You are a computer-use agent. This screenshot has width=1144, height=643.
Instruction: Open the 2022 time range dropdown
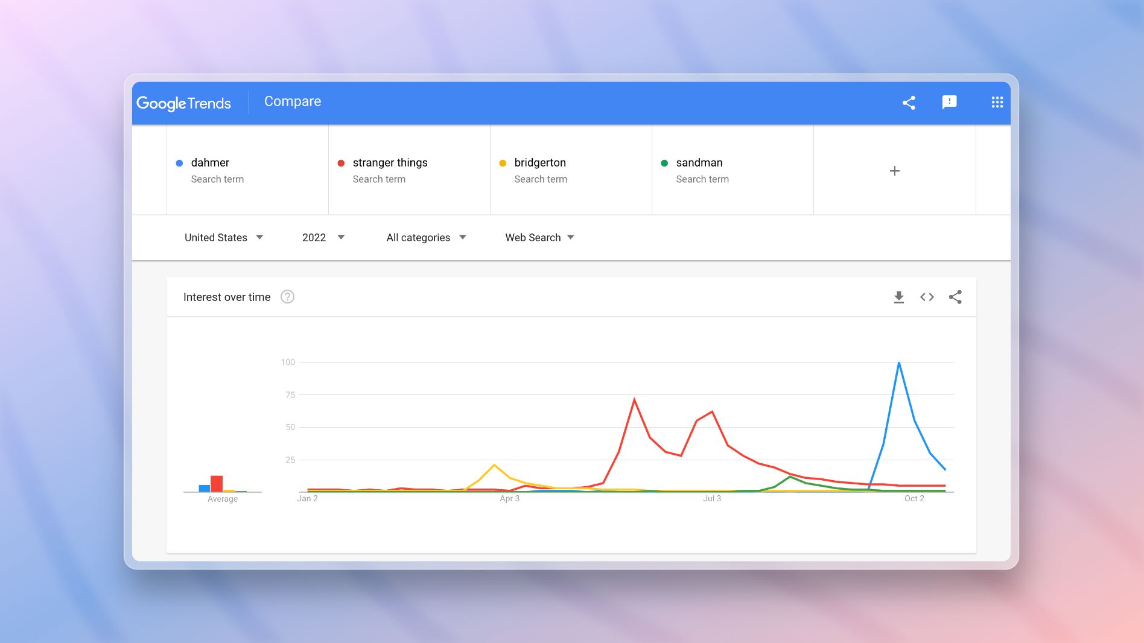323,238
